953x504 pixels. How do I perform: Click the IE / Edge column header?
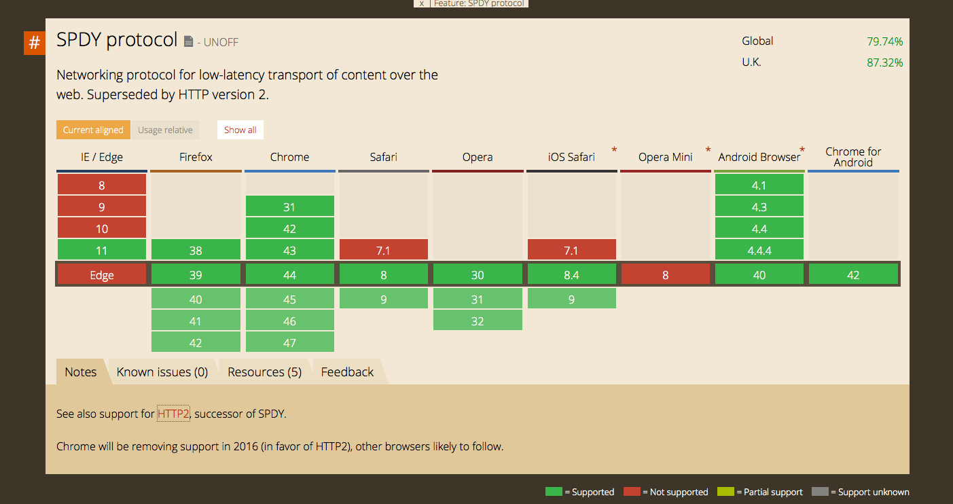coord(101,157)
